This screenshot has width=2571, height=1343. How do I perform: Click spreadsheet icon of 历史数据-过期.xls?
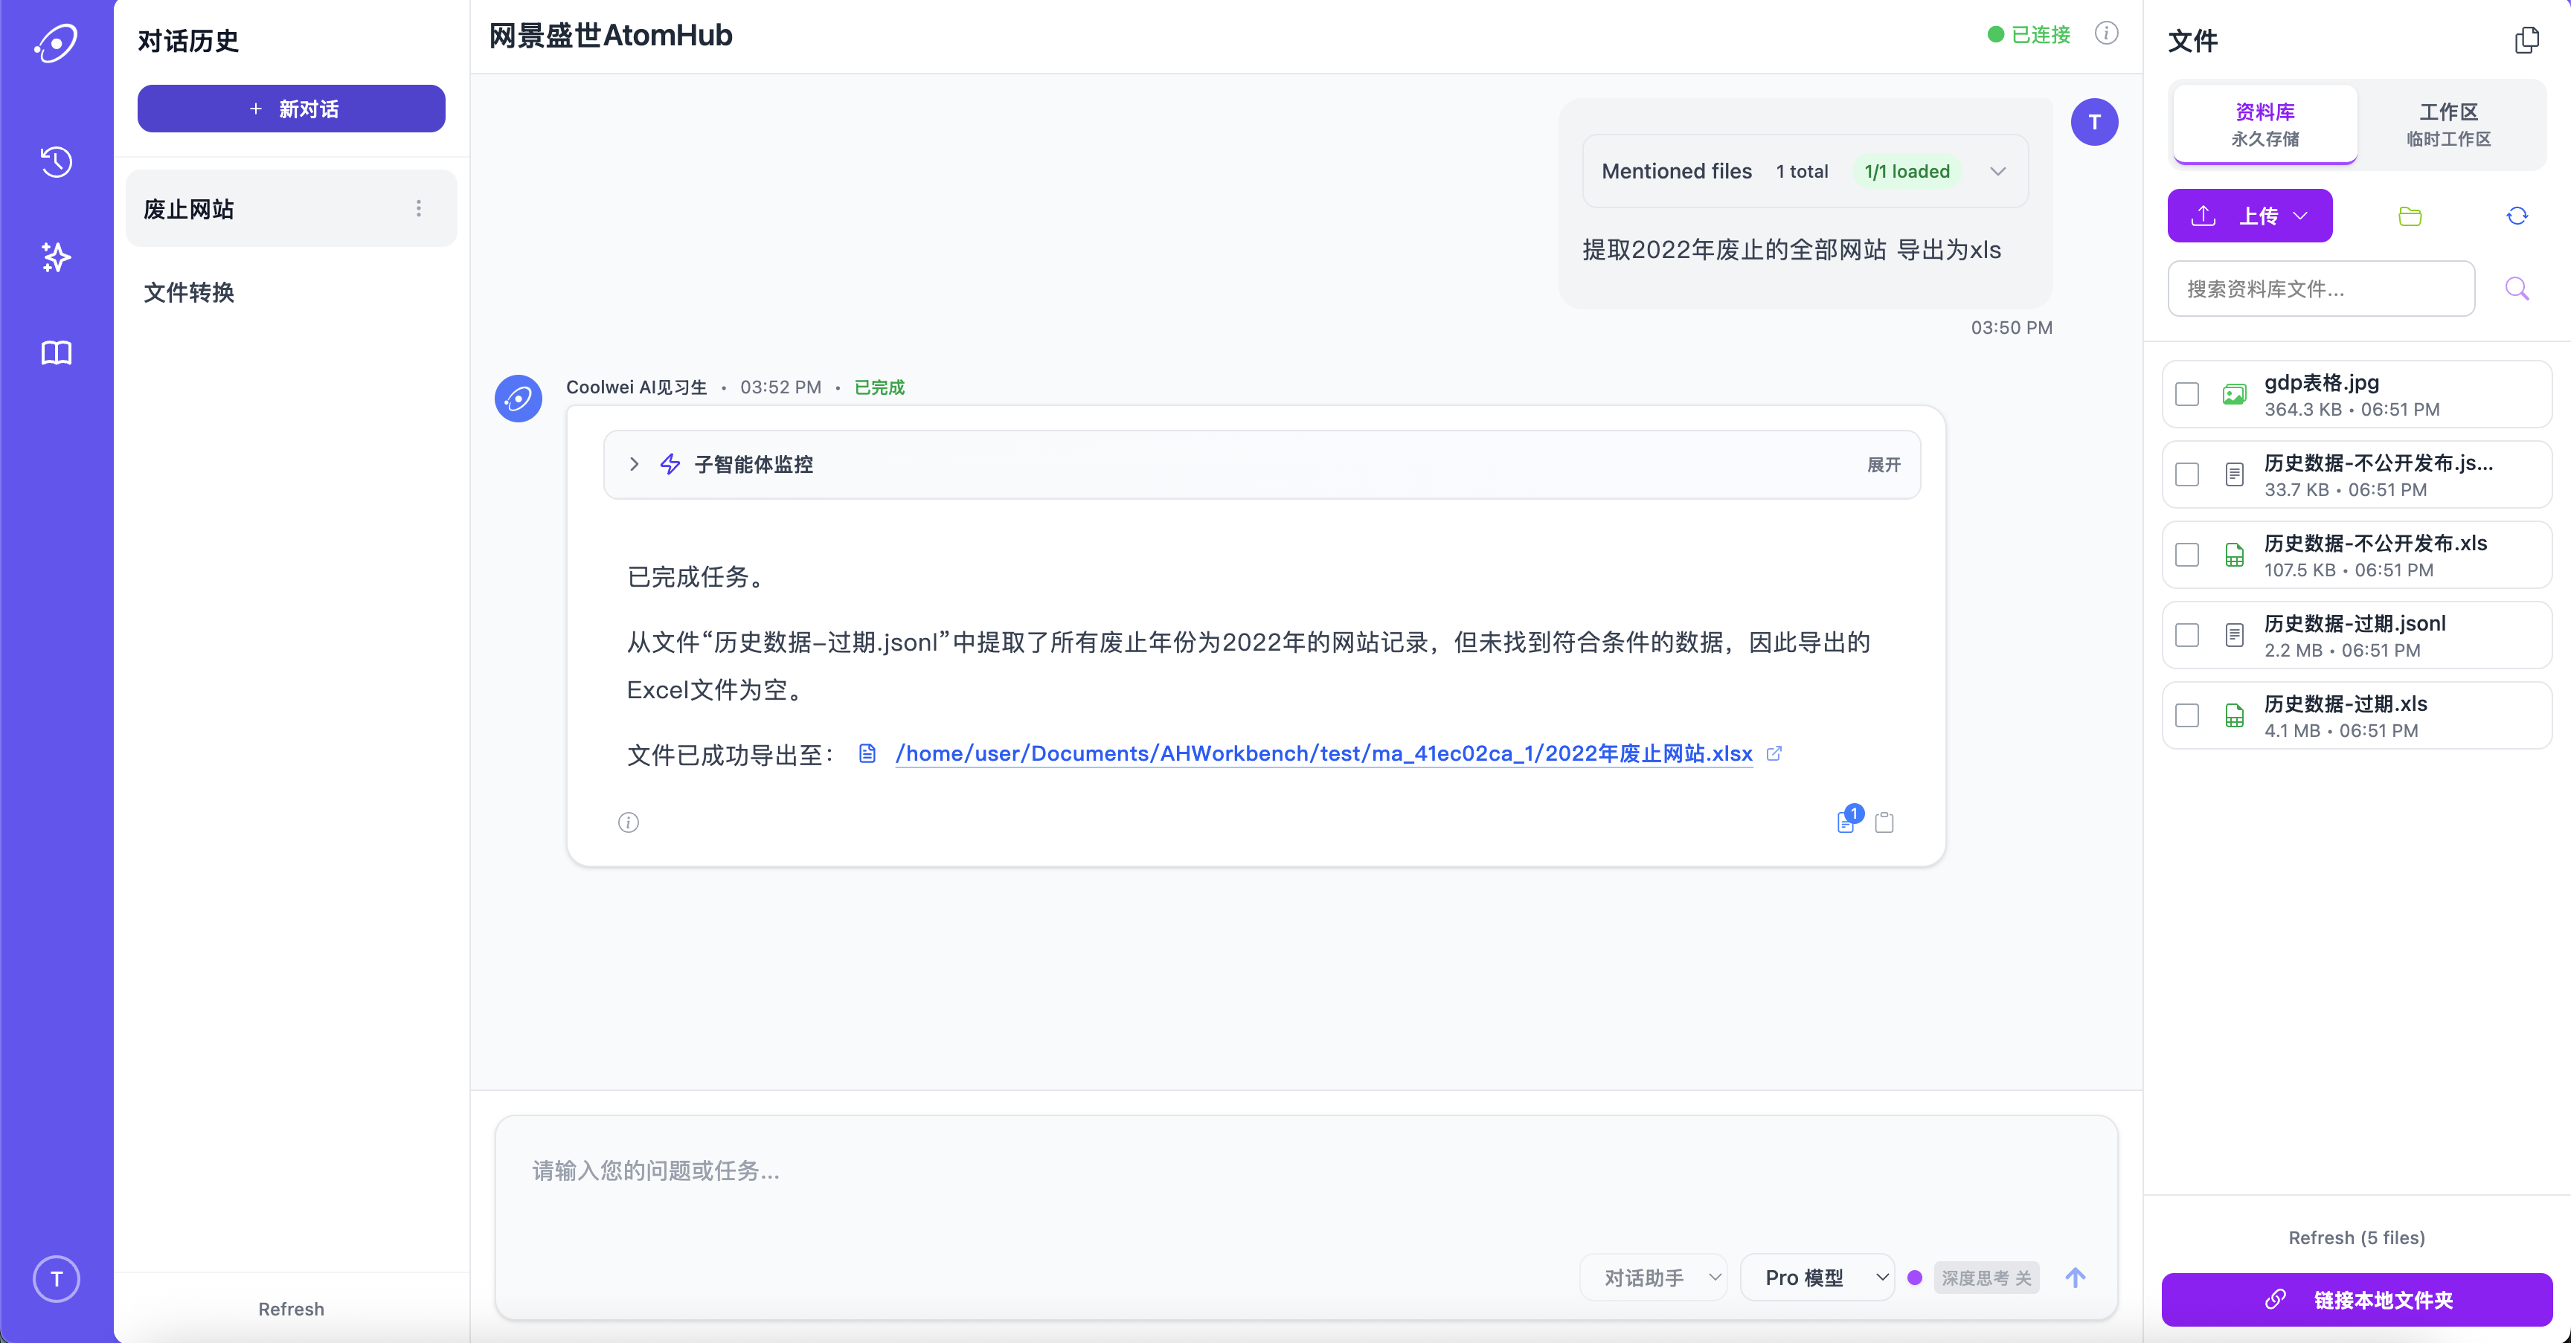point(2235,715)
